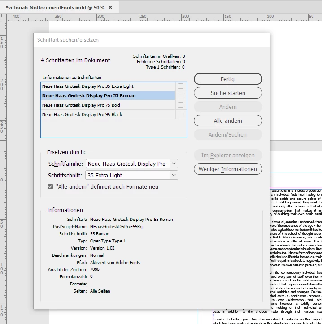Click the path Aktiviert von Adobe Fonts
The height and width of the screenshot is (324, 322).
point(115,263)
